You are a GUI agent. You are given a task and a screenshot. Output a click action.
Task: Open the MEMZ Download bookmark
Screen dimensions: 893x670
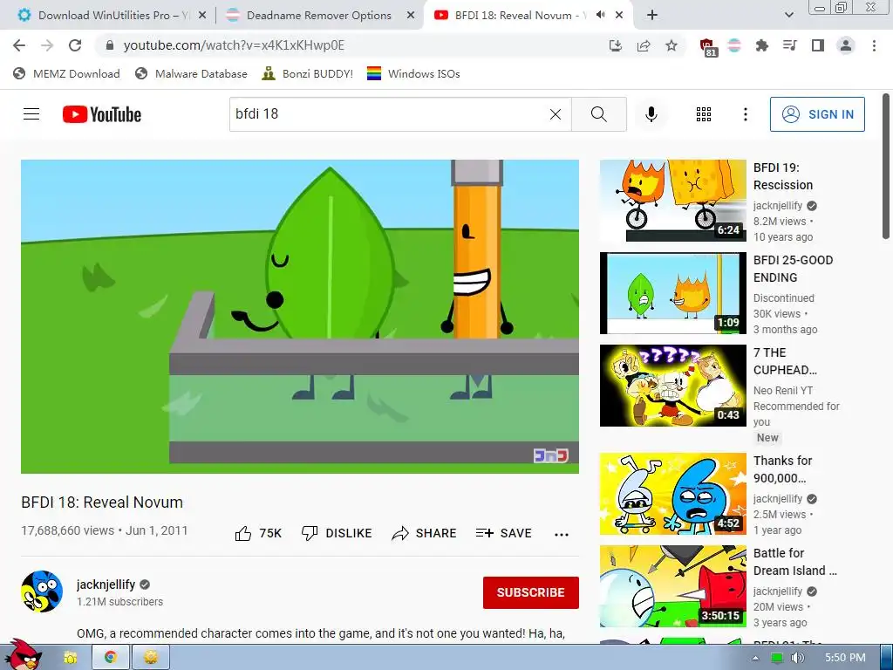coord(66,73)
